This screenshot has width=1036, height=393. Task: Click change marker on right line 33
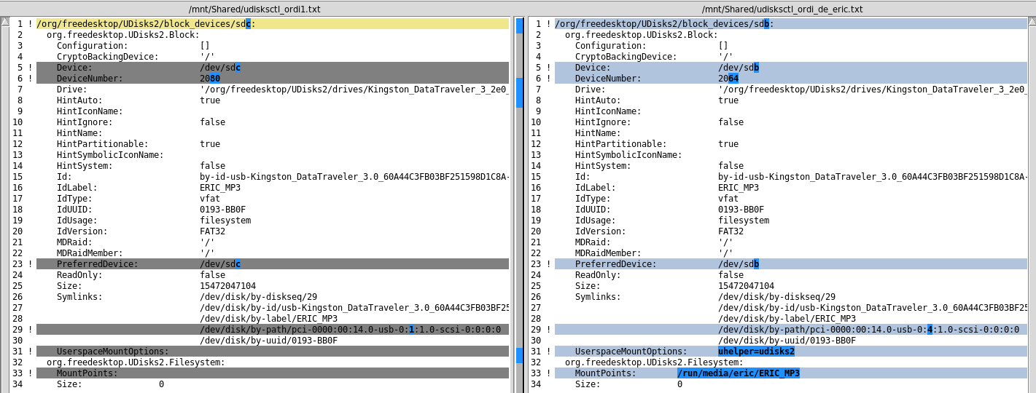click(548, 373)
